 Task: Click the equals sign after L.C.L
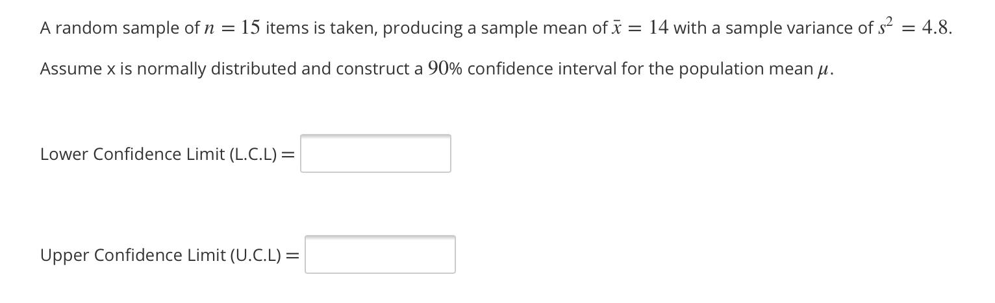(x=288, y=155)
